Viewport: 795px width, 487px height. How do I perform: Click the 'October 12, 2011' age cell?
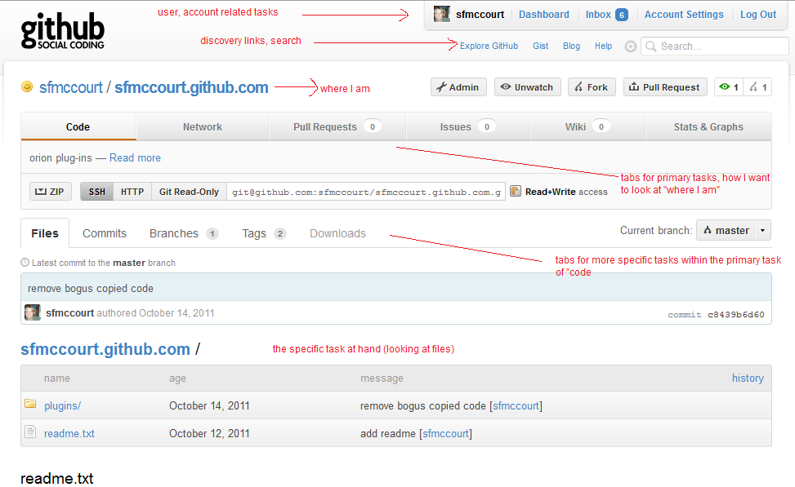pyautogui.click(x=209, y=434)
